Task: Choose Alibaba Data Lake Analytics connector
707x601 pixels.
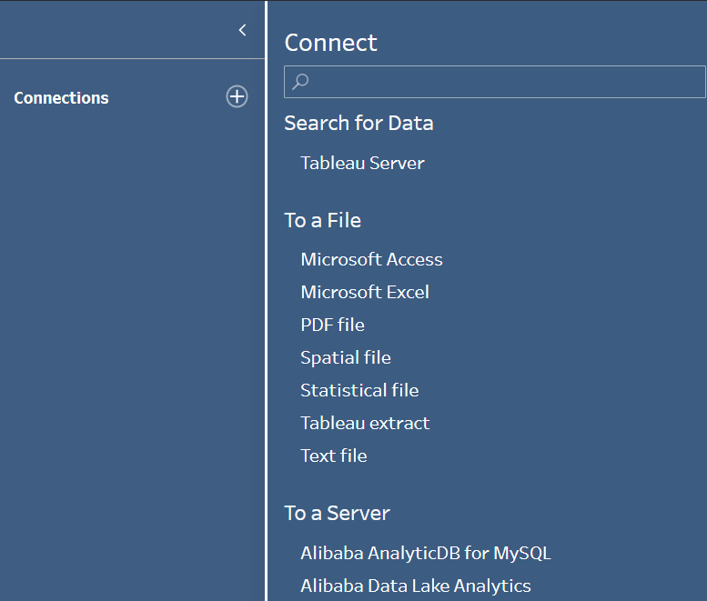Action: pos(415,586)
